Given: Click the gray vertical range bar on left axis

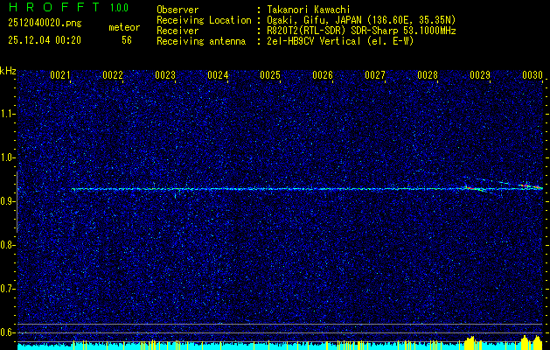Looking at the screenshot, I should point(17,202).
